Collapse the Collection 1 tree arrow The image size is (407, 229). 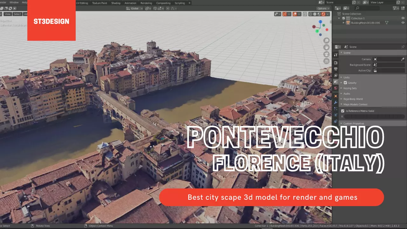tap(339, 18)
